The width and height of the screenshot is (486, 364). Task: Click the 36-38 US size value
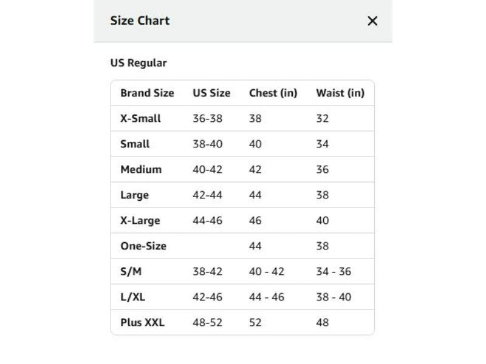(207, 118)
